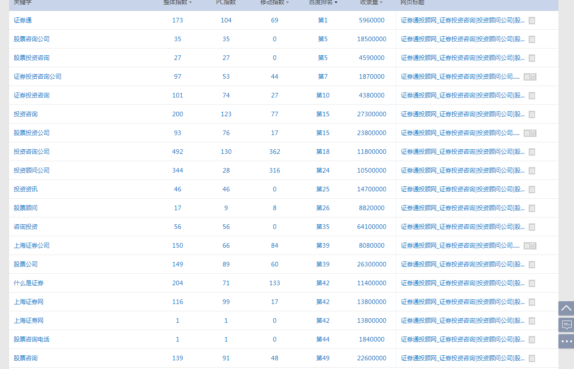Click the PC指数 column header

pos(226,2)
